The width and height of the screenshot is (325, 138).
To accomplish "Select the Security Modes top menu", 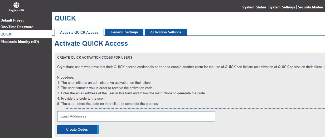I will point(310,7).
